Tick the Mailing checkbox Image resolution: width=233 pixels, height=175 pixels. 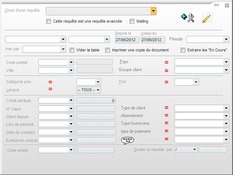point(132,22)
